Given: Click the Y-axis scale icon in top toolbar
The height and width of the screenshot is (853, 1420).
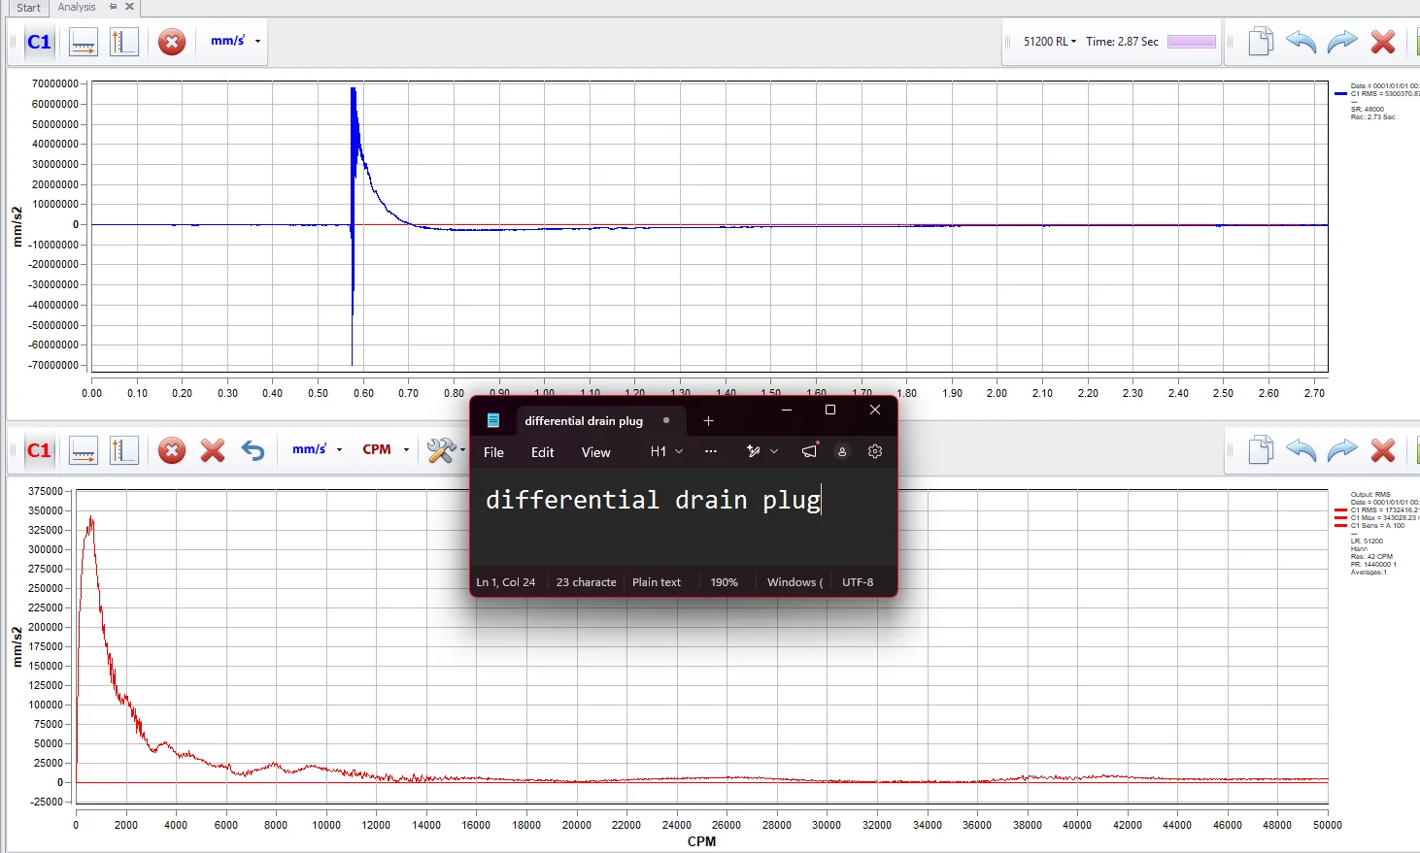Looking at the screenshot, I should pyautogui.click(x=124, y=42).
